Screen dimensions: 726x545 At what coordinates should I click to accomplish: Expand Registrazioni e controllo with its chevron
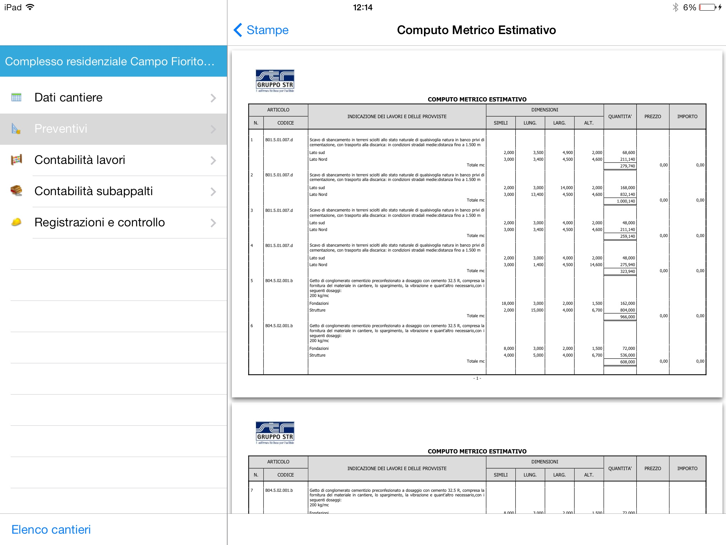(213, 223)
